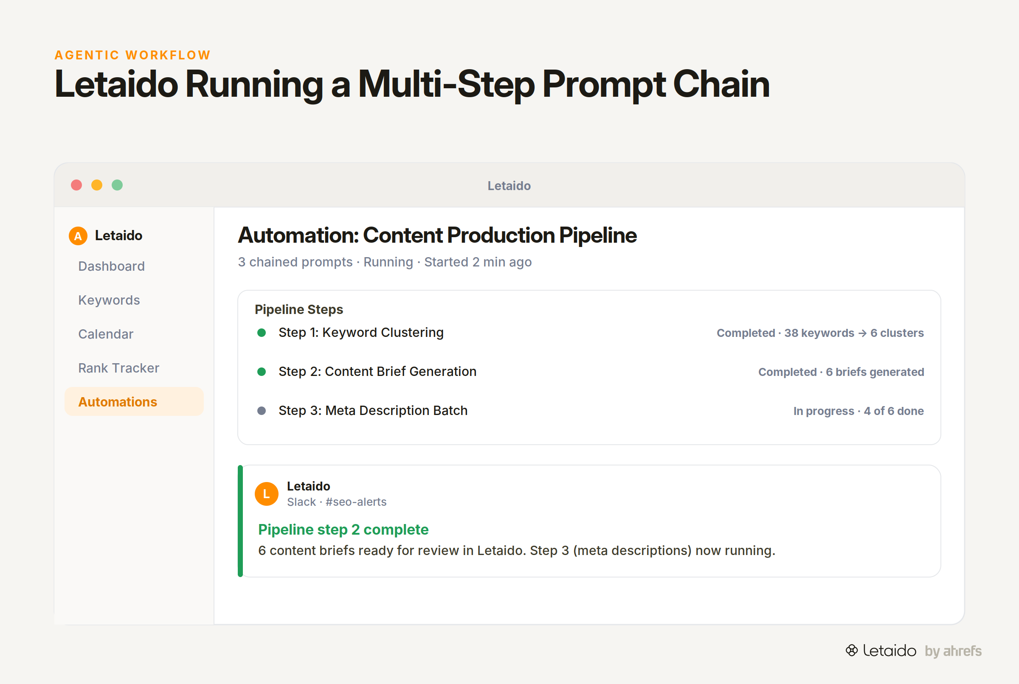Open Step 1: Keyword Clustering row
The height and width of the screenshot is (684, 1019).
(x=589, y=333)
